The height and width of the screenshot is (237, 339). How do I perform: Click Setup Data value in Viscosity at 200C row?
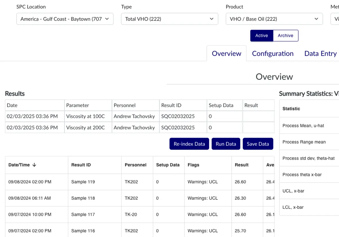click(210, 128)
